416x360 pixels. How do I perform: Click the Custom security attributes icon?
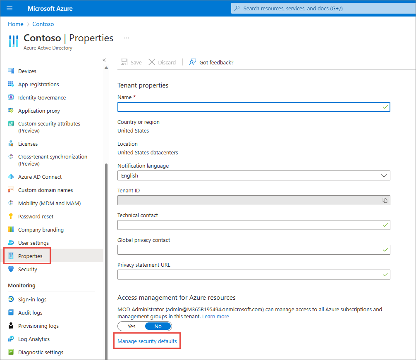(11, 123)
